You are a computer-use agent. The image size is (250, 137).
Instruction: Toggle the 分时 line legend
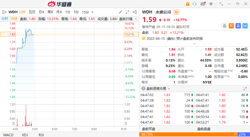pos(5,19)
